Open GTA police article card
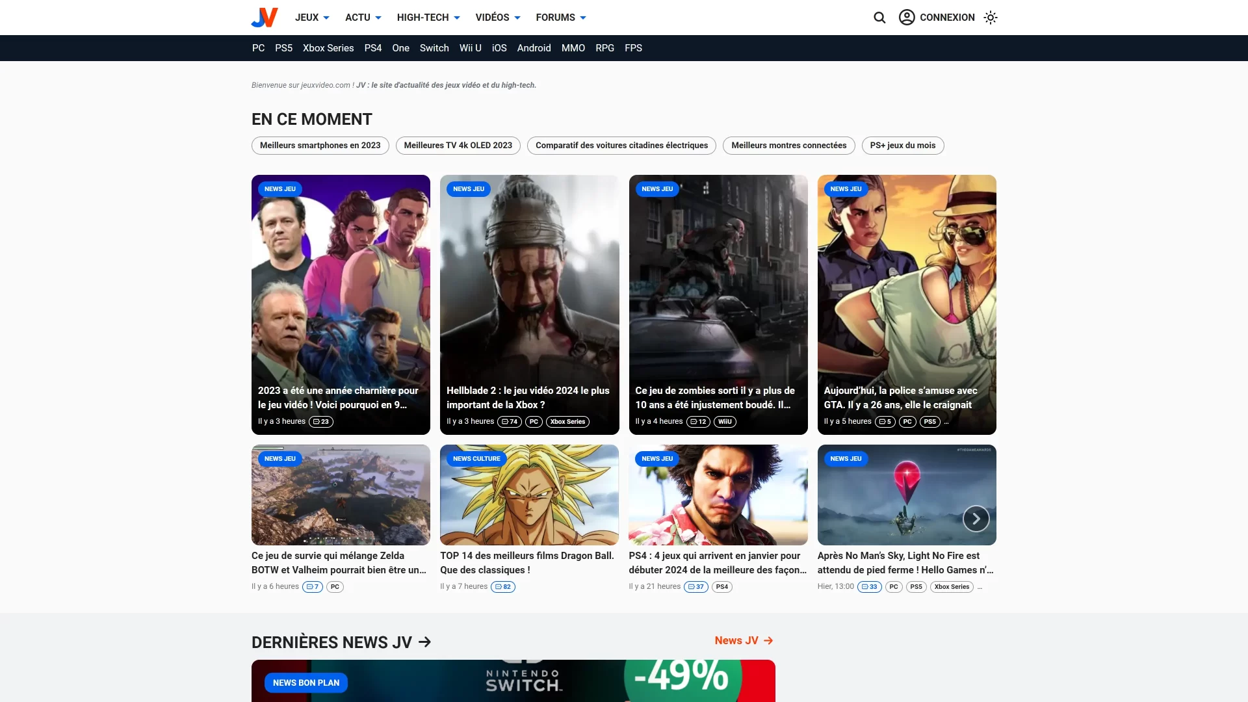This screenshot has height=702, width=1248. click(x=907, y=305)
